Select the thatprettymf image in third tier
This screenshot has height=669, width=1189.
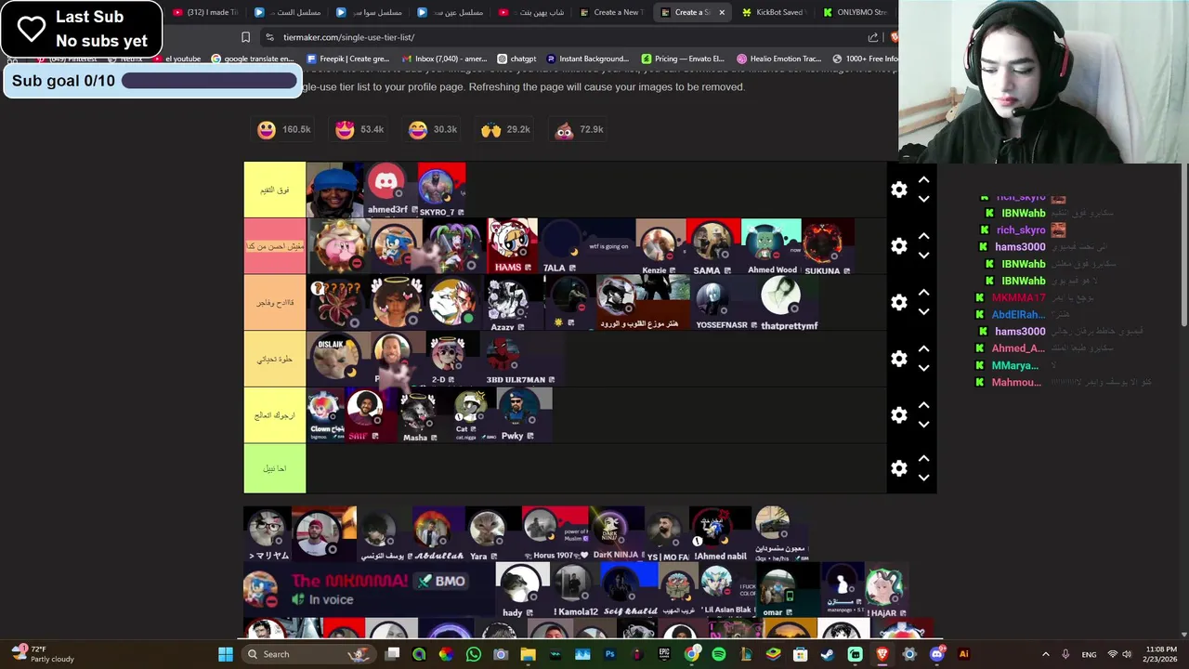click(789, 303)
